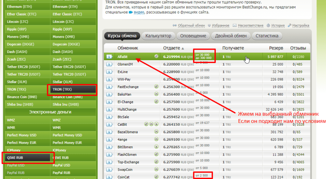
Task: Open info icon for ExLine row
Action: tap(110, 72)
